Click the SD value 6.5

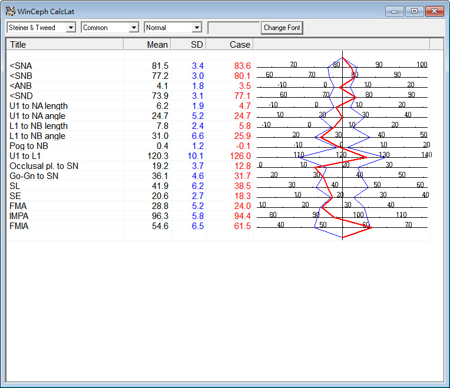198,226
